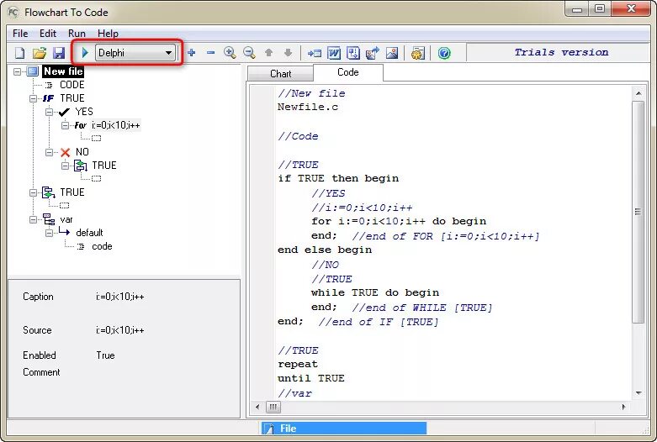The width and height of the screenshot is (657, 442).
Task: Open the Run menu
Action: pos(77,34)
